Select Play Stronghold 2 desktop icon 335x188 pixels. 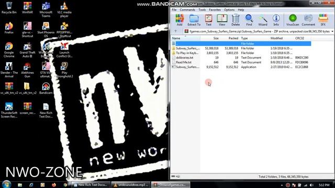[x=64, y=70]
